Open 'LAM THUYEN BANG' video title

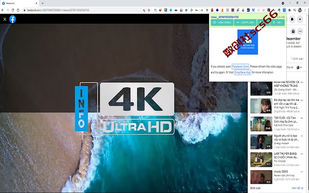coord(285,155)
